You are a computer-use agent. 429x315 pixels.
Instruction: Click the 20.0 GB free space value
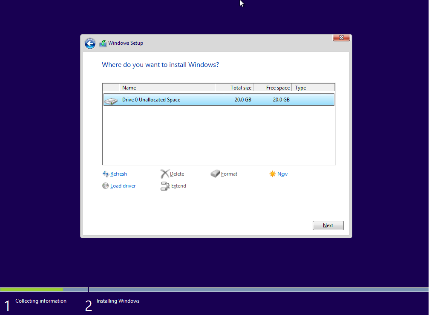point(281,100)
